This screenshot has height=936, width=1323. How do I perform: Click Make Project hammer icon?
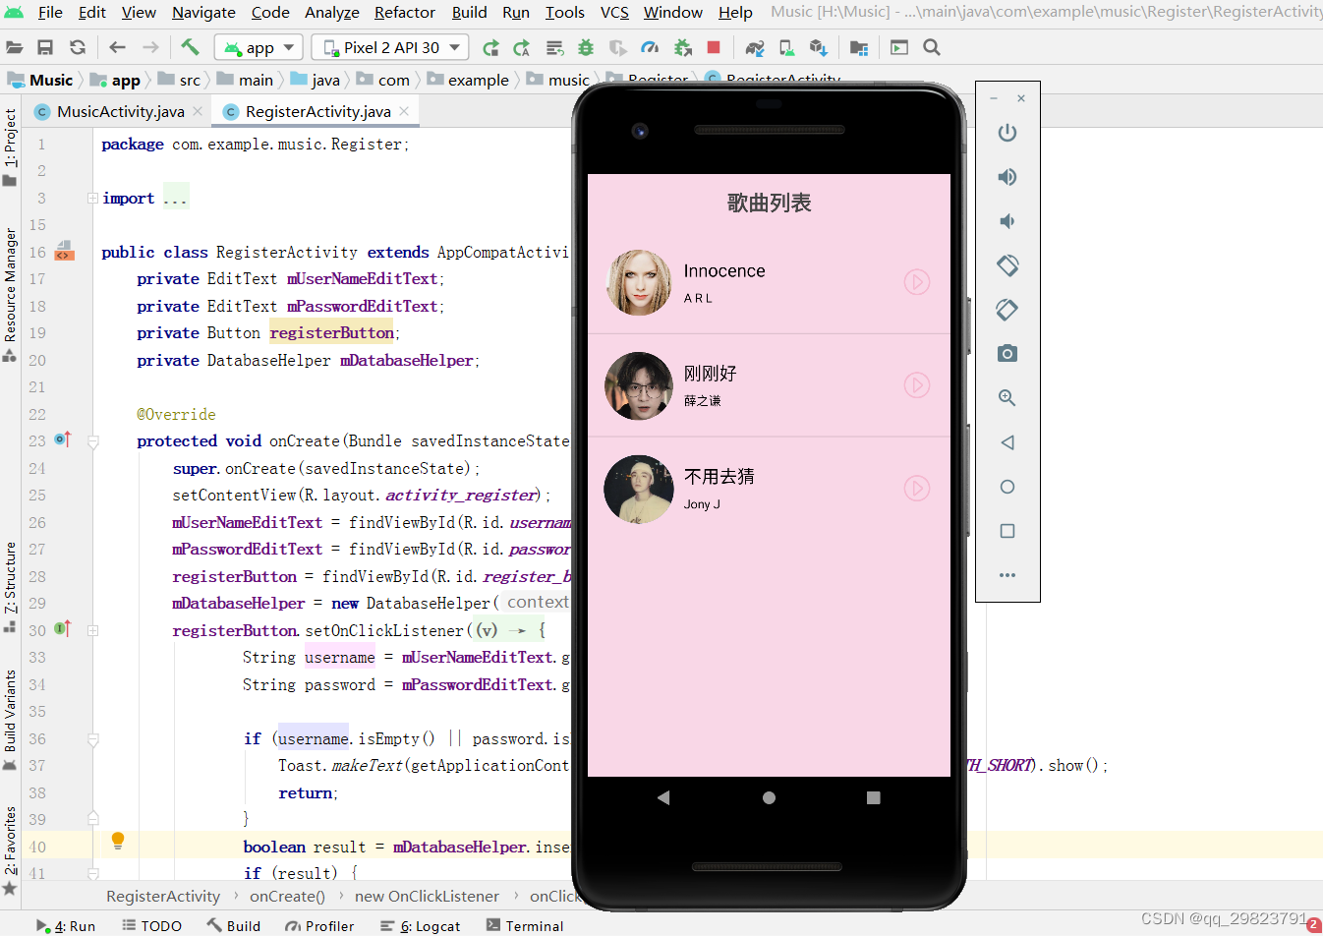point(190,47)
